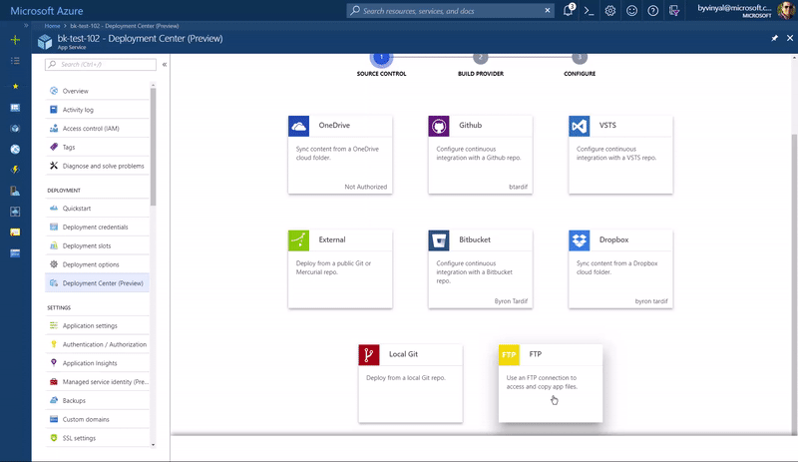Choose the Github source control tile
The height and width of the screenshot is (462, 798).
pos(480,154)
